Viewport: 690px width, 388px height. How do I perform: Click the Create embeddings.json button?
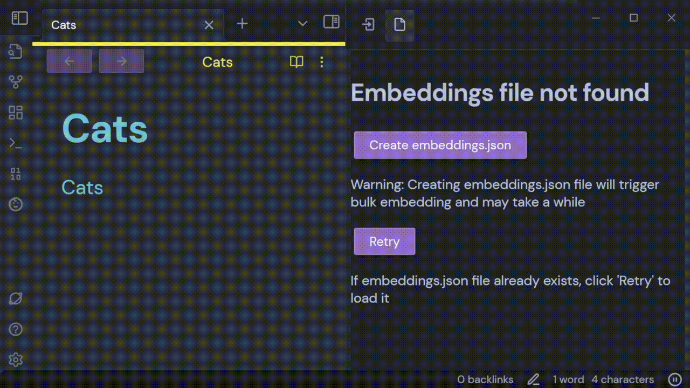click(440, 145)
